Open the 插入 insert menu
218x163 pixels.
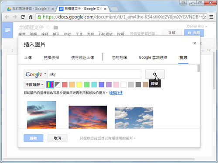56,34
